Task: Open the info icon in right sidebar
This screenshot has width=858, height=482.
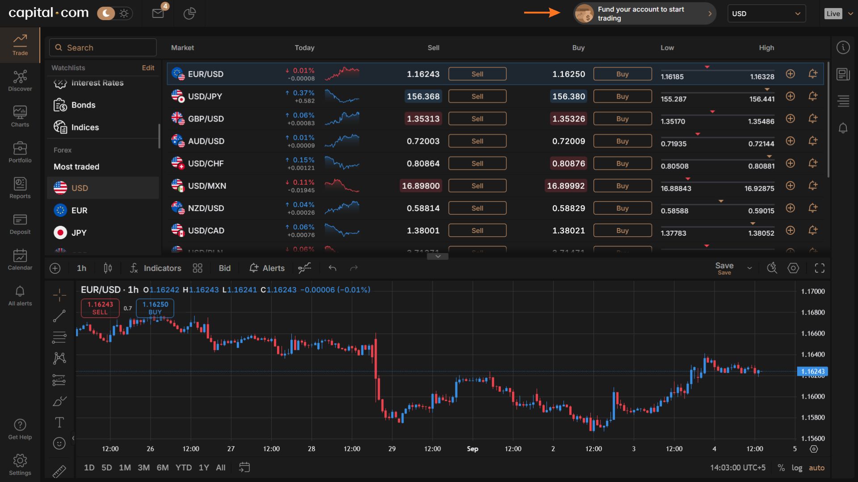Action: (843, 47)
